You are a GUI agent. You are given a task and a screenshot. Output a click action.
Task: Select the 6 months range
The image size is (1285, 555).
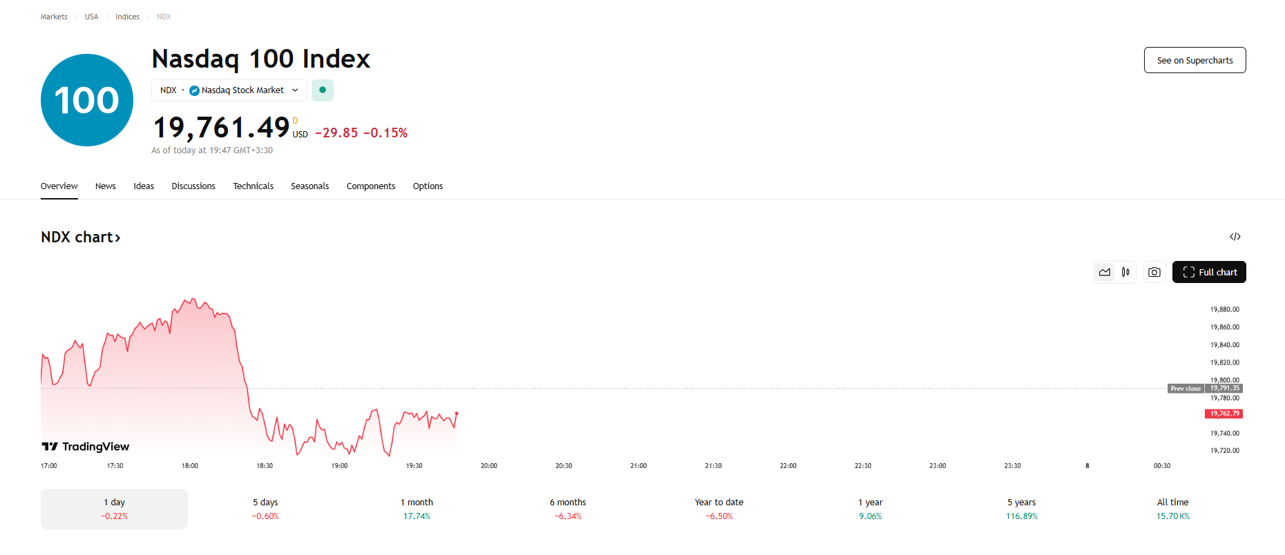coord(568,509)
